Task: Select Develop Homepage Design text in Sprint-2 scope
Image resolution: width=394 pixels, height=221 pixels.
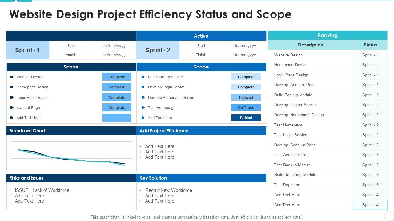Action: (x=171, y=98)
